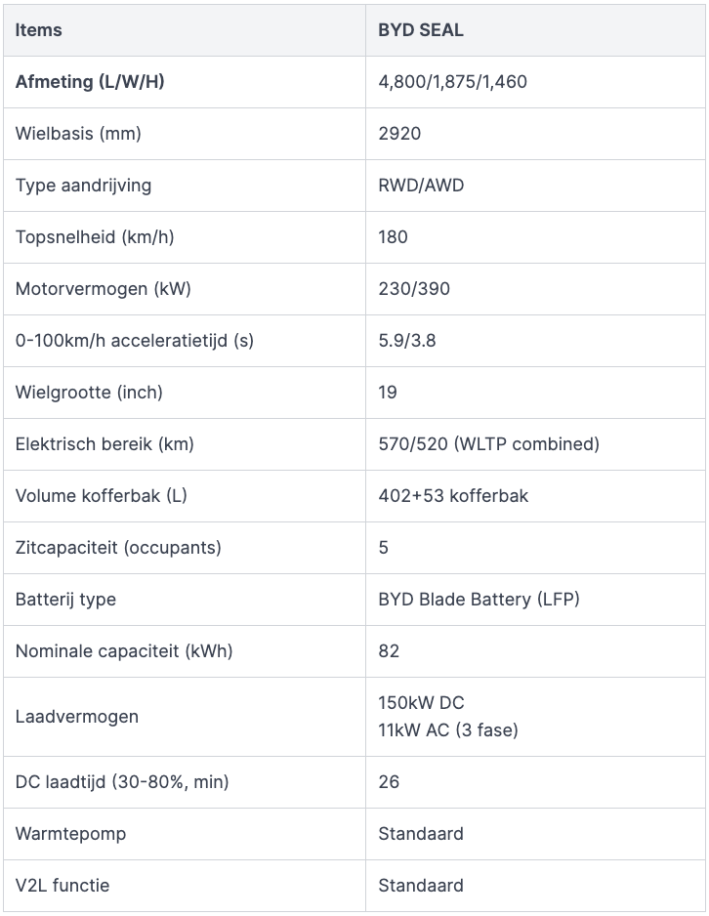Select the "Nominale capaciteit (kWh)" label
709x916 pixels.
[x=124, y=651]
